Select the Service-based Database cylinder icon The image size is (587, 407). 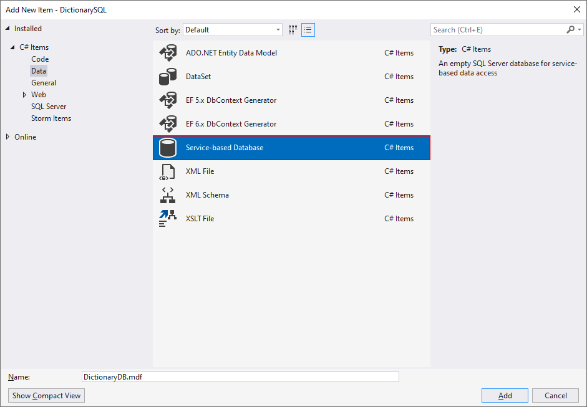tap(168, 148)
